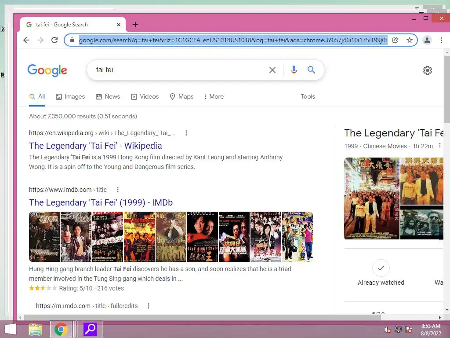
Task: Click the browser forward arrow
Action: (40, 40)
